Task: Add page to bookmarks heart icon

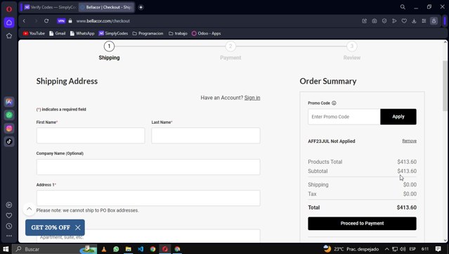Action: click(404, 21)
